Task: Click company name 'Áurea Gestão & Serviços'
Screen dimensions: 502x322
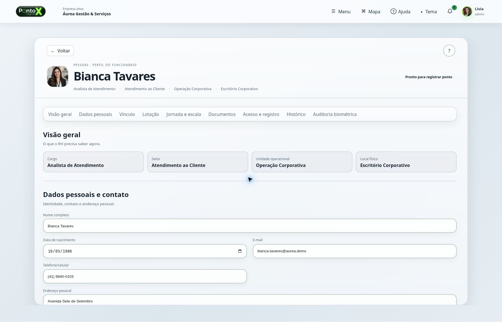Action: pyautogui.click(x=87, y=14)
